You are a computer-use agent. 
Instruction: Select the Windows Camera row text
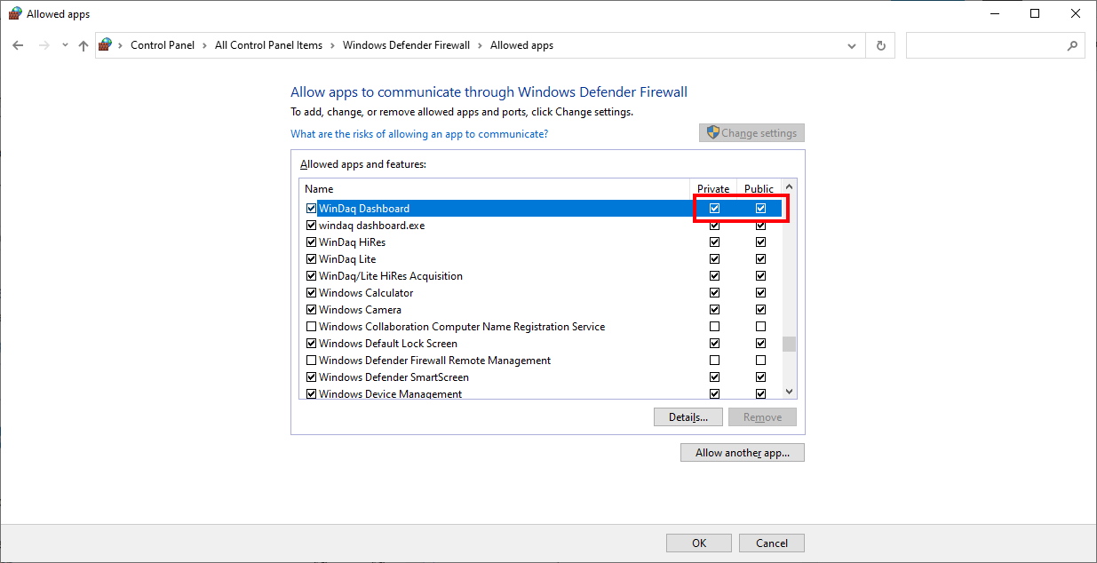[360, 310]
